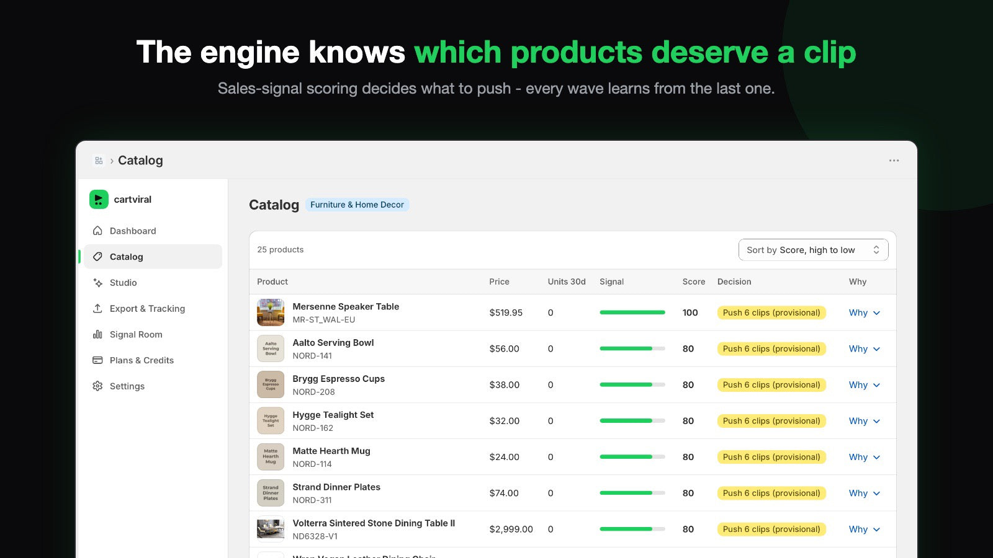Expand Why for Aalto Serving Bowl

tap(865, 349)
